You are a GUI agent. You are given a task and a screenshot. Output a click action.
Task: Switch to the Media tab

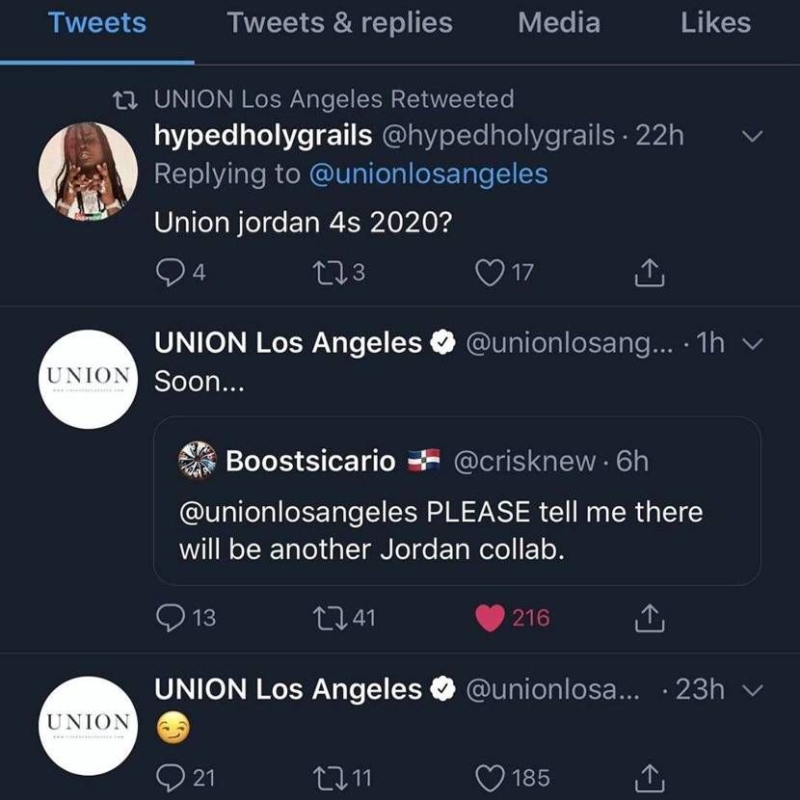point(559,23)
